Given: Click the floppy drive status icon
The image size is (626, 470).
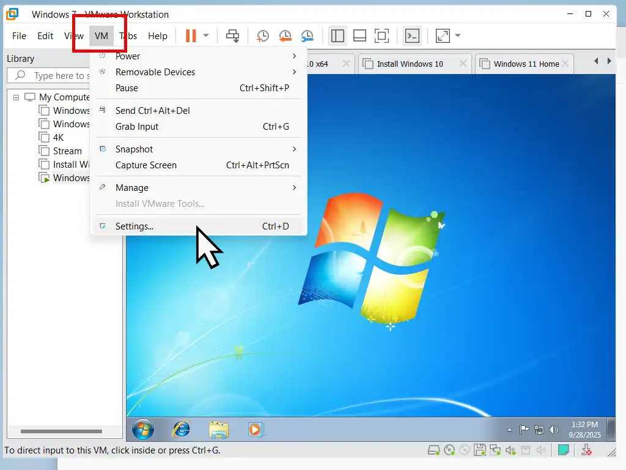Looking at the screenshot, I should tap(480, 450).
